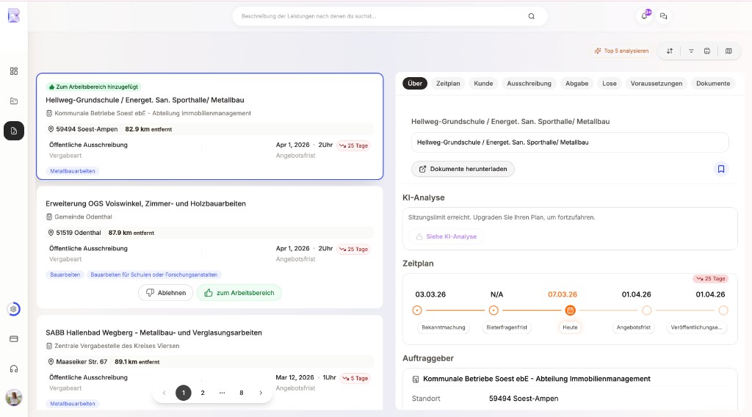Open the user profile avatar
The height and width of the screenshot is (417, 752).
coord(14,397)
